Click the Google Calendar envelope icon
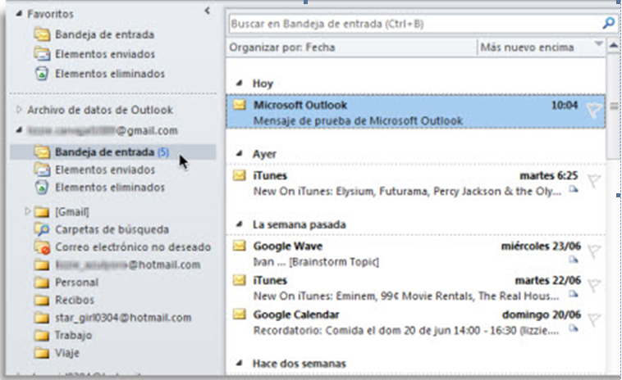The image size is (622, 380). [x=240, y=314]
